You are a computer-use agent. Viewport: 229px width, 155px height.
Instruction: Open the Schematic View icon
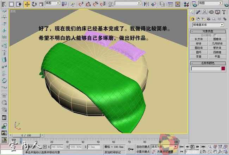(178, 4)
